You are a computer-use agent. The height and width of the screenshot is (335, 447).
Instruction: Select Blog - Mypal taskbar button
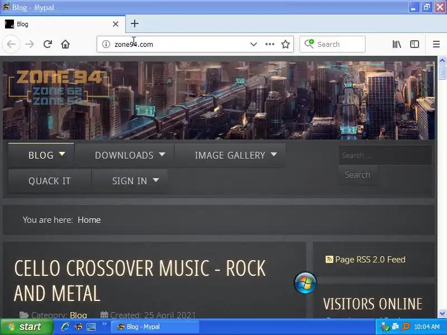pos(155,327)
